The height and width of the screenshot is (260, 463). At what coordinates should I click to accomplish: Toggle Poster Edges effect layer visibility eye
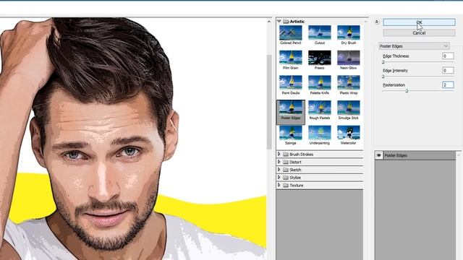point(379,155)
